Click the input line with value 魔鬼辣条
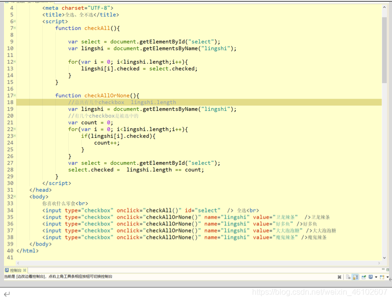The height and width of the screenshot is (301, 392). click(x=184, y=237)
